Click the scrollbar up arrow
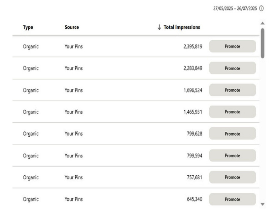Image resolution: width=280 pixels, height=210 pixels. tap(263, 23)
